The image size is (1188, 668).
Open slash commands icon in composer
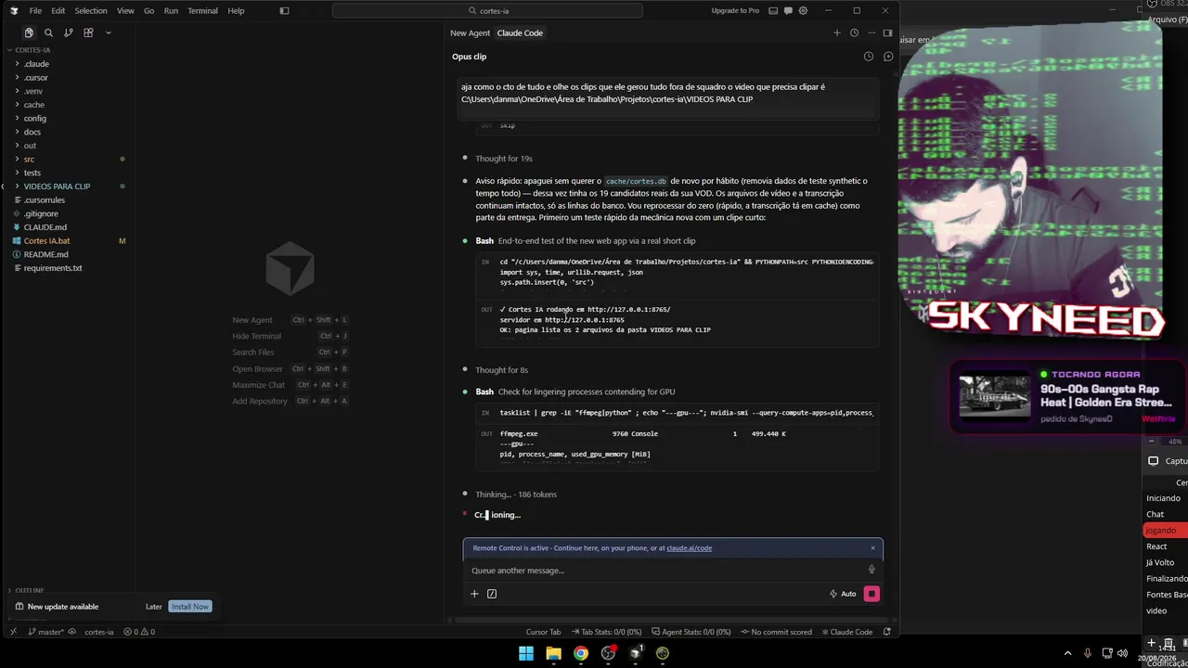click(x=492, y=594)
